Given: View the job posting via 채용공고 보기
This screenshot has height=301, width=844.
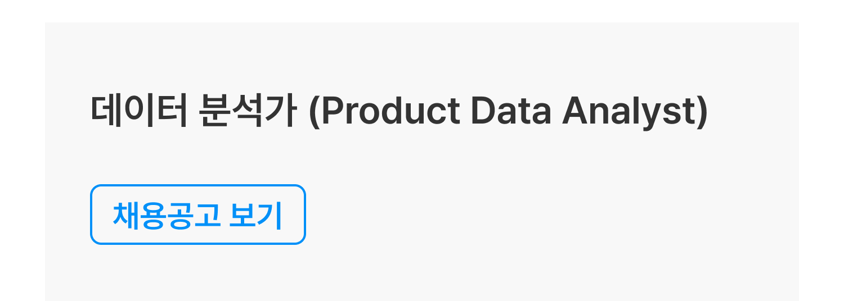Looking at the screenshot, I should point(197,215).
